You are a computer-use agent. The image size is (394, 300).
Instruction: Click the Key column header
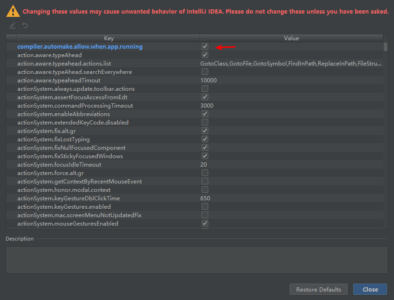point(109,38)
